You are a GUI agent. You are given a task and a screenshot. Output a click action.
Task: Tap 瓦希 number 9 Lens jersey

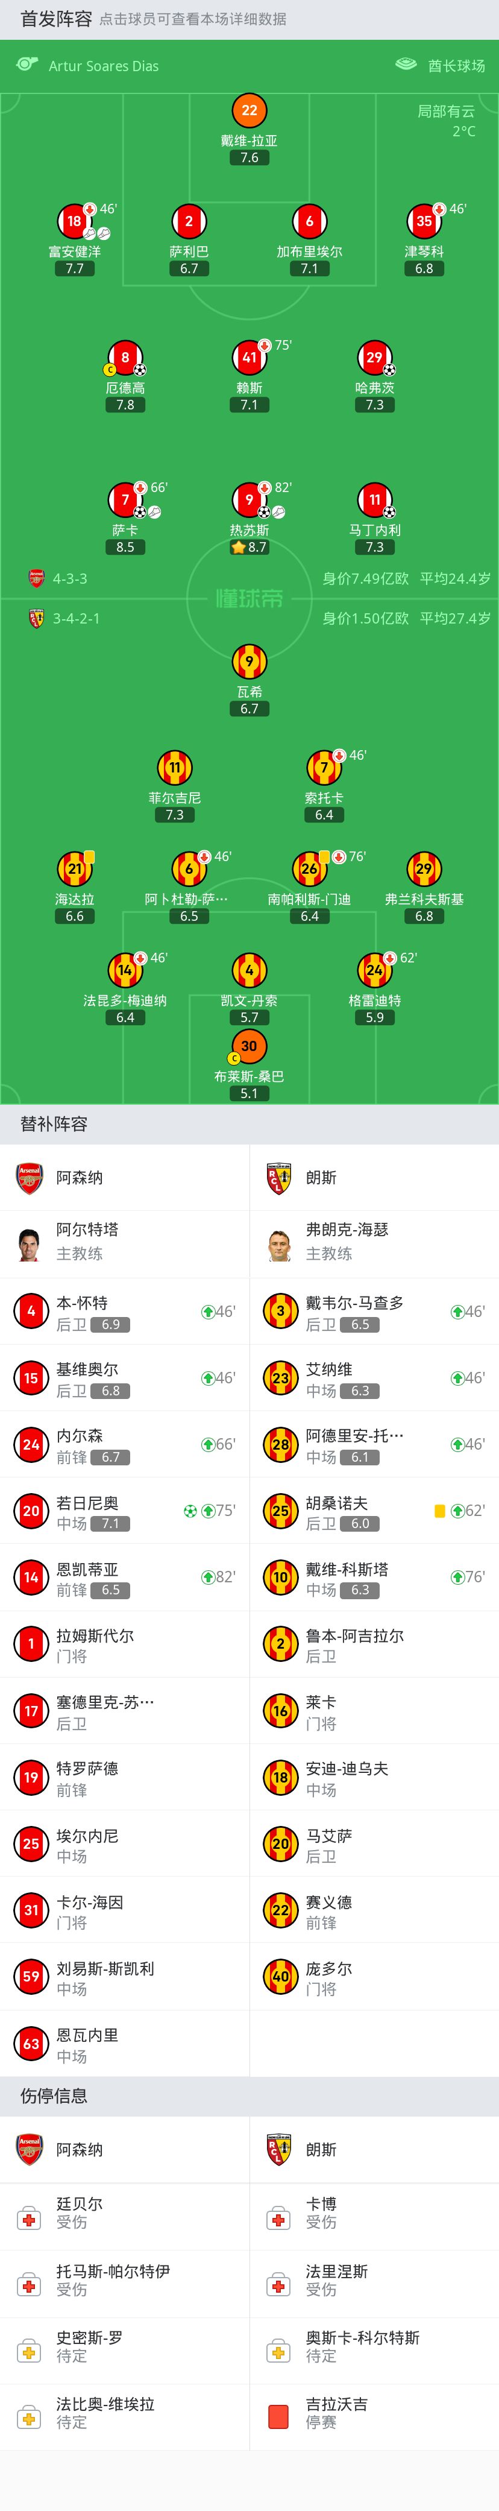coord(249,661)
